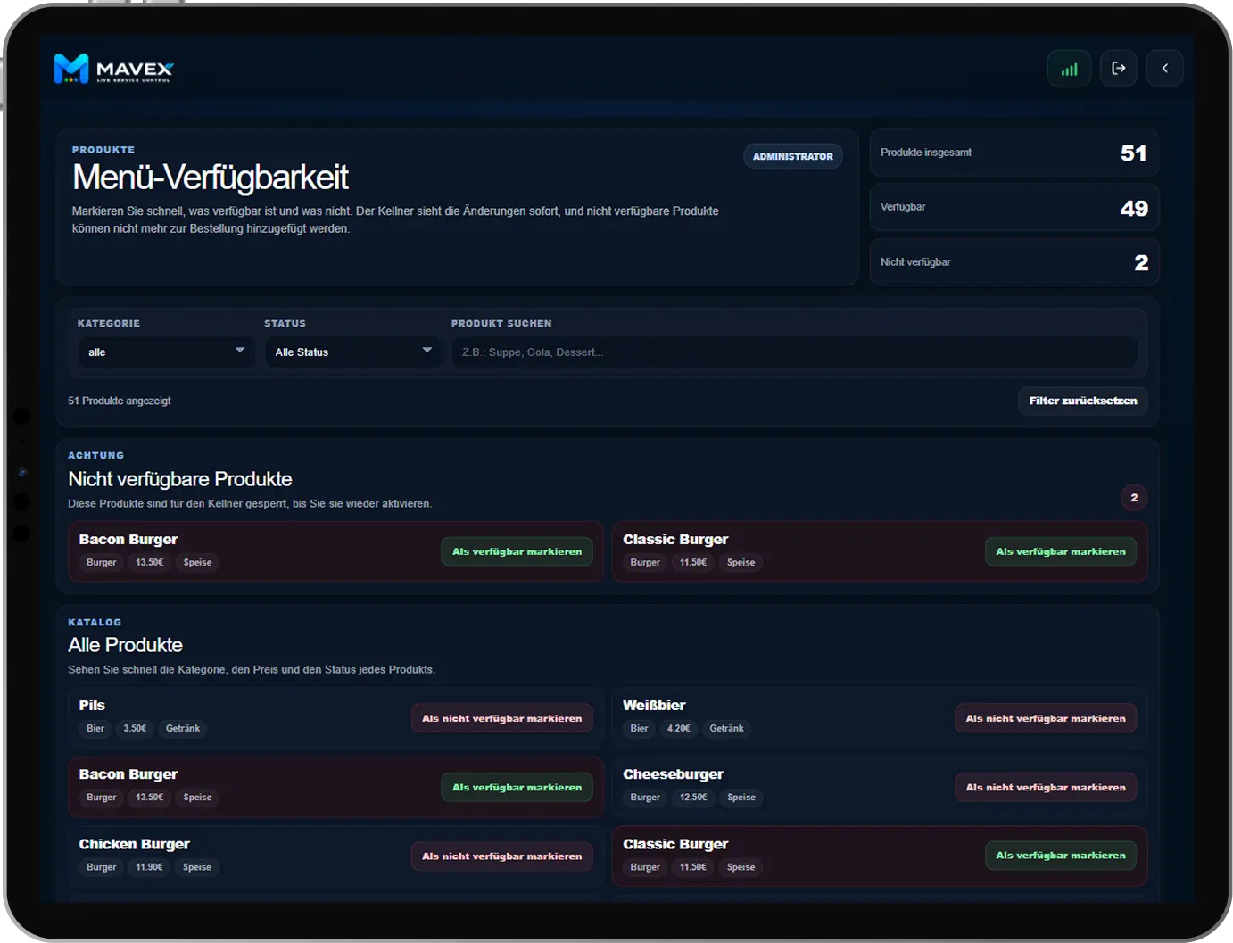Click the Nicht verfügbar 2 stat card
1233x943 pixels.
click(1014, 262)
